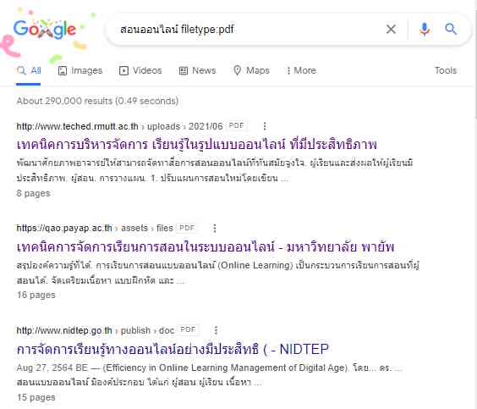477x409 pixels.
Task: Open the NIDTEP result title link
Action: tap(173, 349)
